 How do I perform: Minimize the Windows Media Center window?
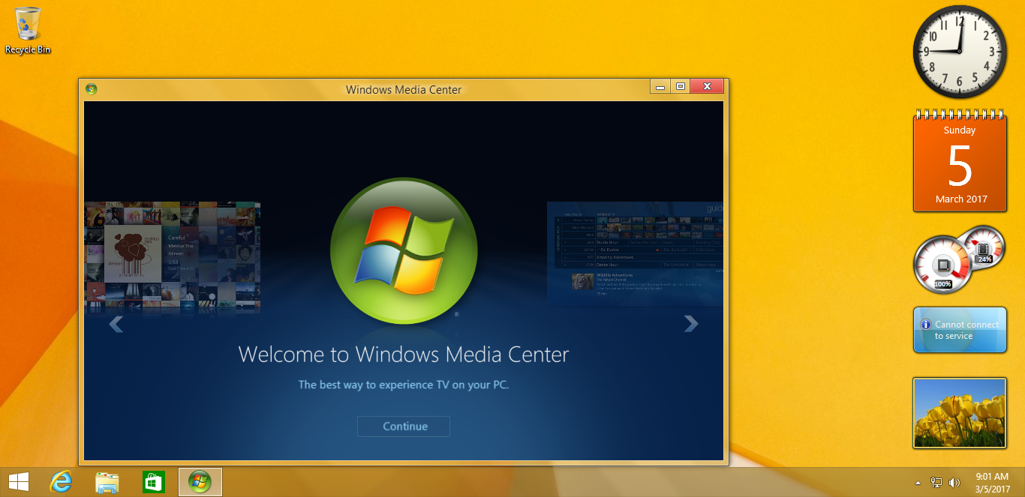(x=660, y=86)
